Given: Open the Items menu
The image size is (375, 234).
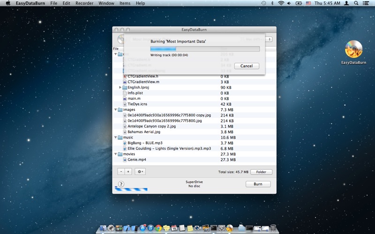Looking at the screenshot, I should tap(125, 3).
